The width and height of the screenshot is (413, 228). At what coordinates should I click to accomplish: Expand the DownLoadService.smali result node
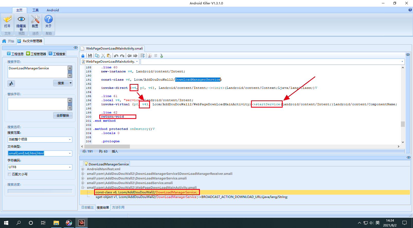(x=83, y=183)
